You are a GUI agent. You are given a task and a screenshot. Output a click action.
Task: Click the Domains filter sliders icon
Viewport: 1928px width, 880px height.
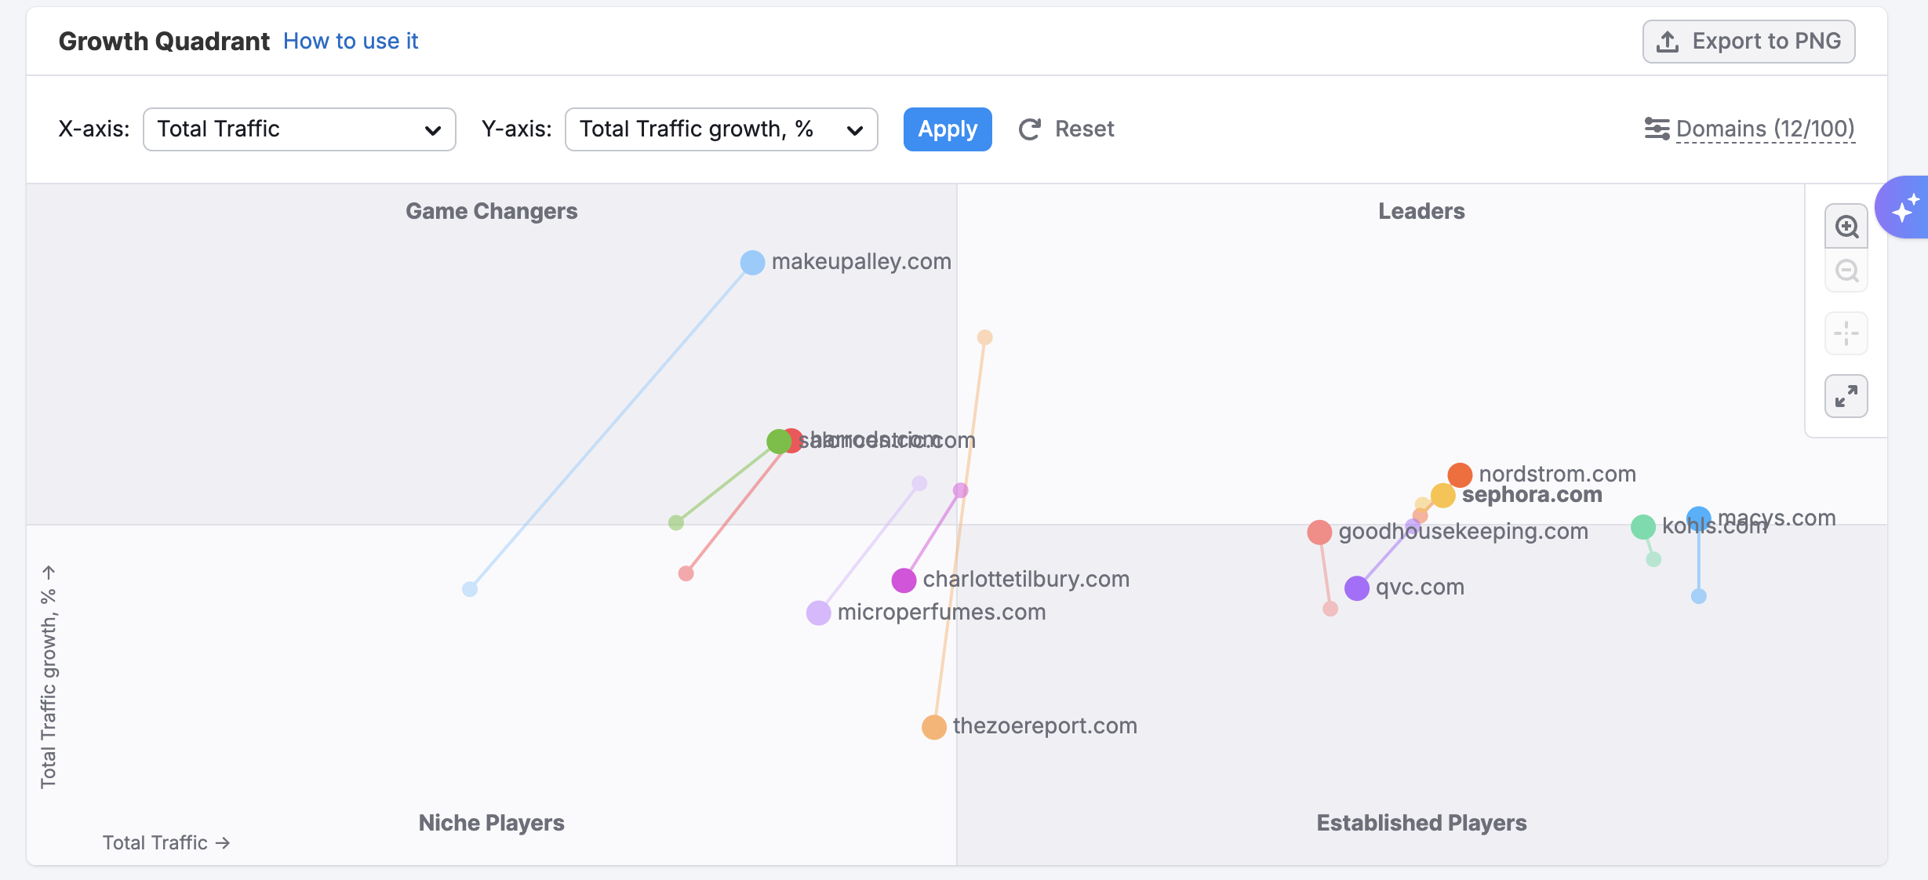click(1657, 129)
